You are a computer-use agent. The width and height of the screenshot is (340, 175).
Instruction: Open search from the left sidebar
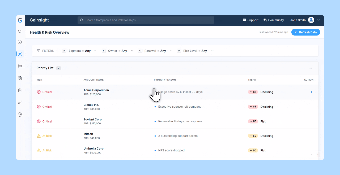click(x=20, y=31)
